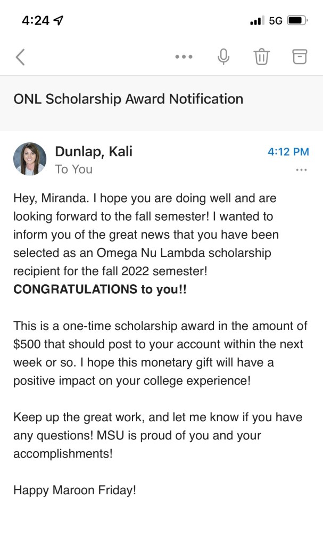Image resolution: width=323 pixels, height=546 pixels.
Task: Delete email with the trash icon
Action: [261, 57]
